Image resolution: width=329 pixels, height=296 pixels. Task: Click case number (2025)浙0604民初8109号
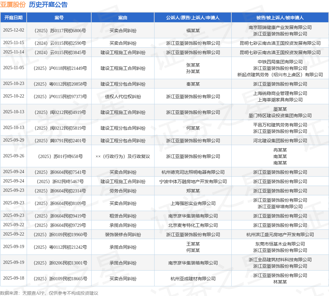[60, 203]
